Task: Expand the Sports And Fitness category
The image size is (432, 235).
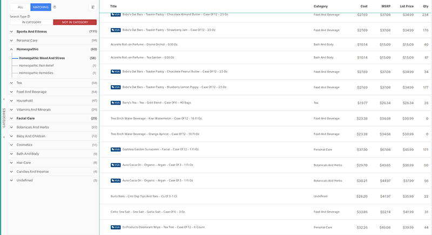Action: point(11,32)
